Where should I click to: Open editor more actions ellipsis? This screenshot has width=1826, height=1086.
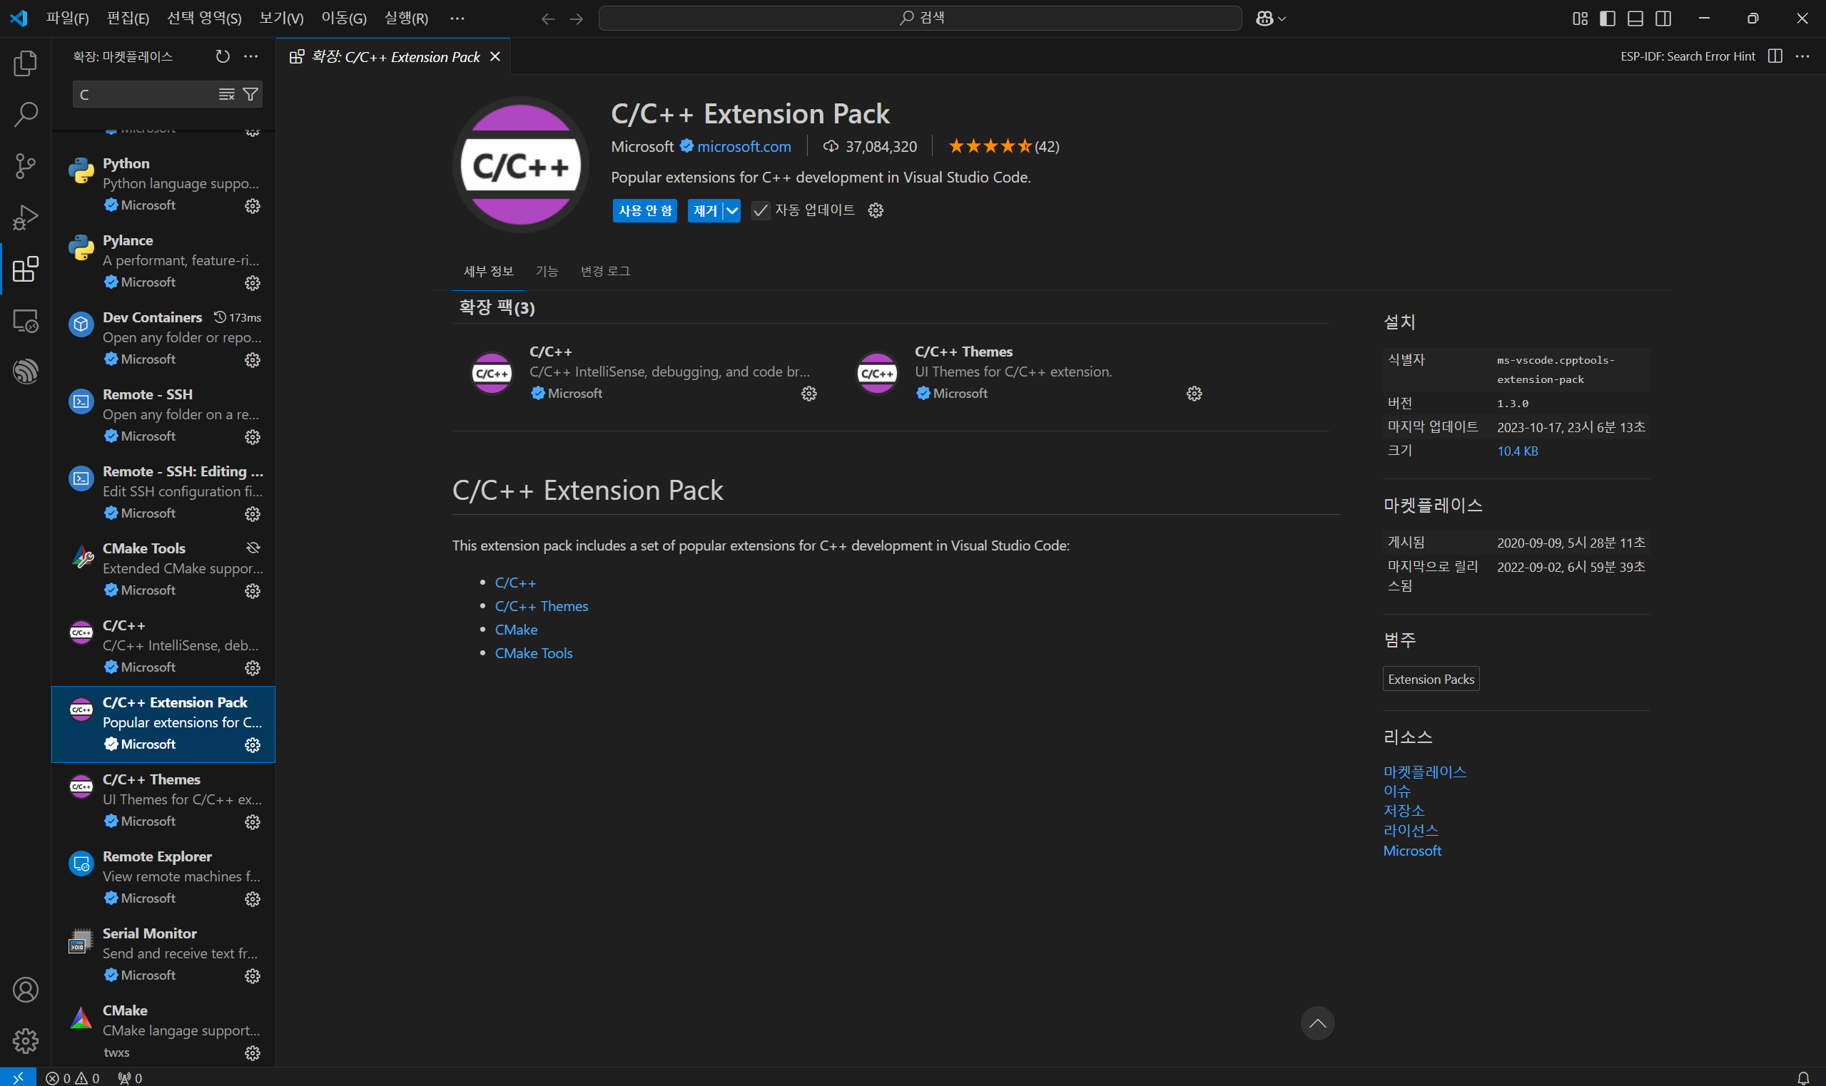click(x=1802, y=56)
